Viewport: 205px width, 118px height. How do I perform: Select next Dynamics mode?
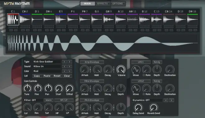(x=171, y=100)
